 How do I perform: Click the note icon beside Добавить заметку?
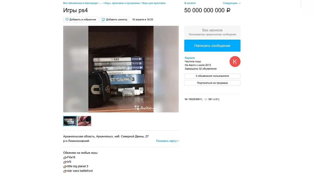pyautogui.click(x=103, y=20)
